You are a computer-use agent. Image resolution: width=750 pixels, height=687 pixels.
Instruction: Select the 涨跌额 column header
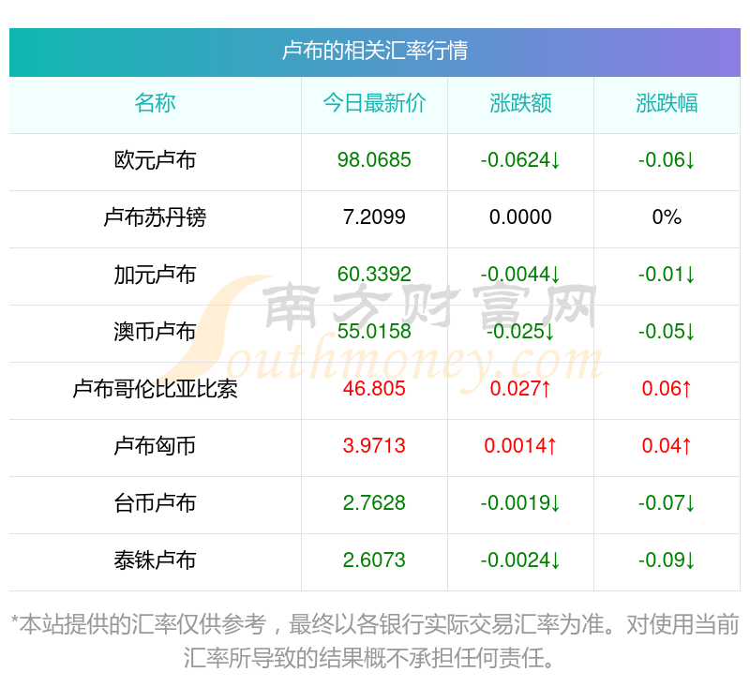coord(520,103)
